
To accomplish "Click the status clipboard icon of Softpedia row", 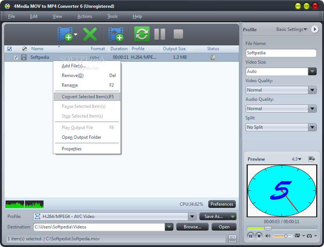I will [x=213, y=57].
